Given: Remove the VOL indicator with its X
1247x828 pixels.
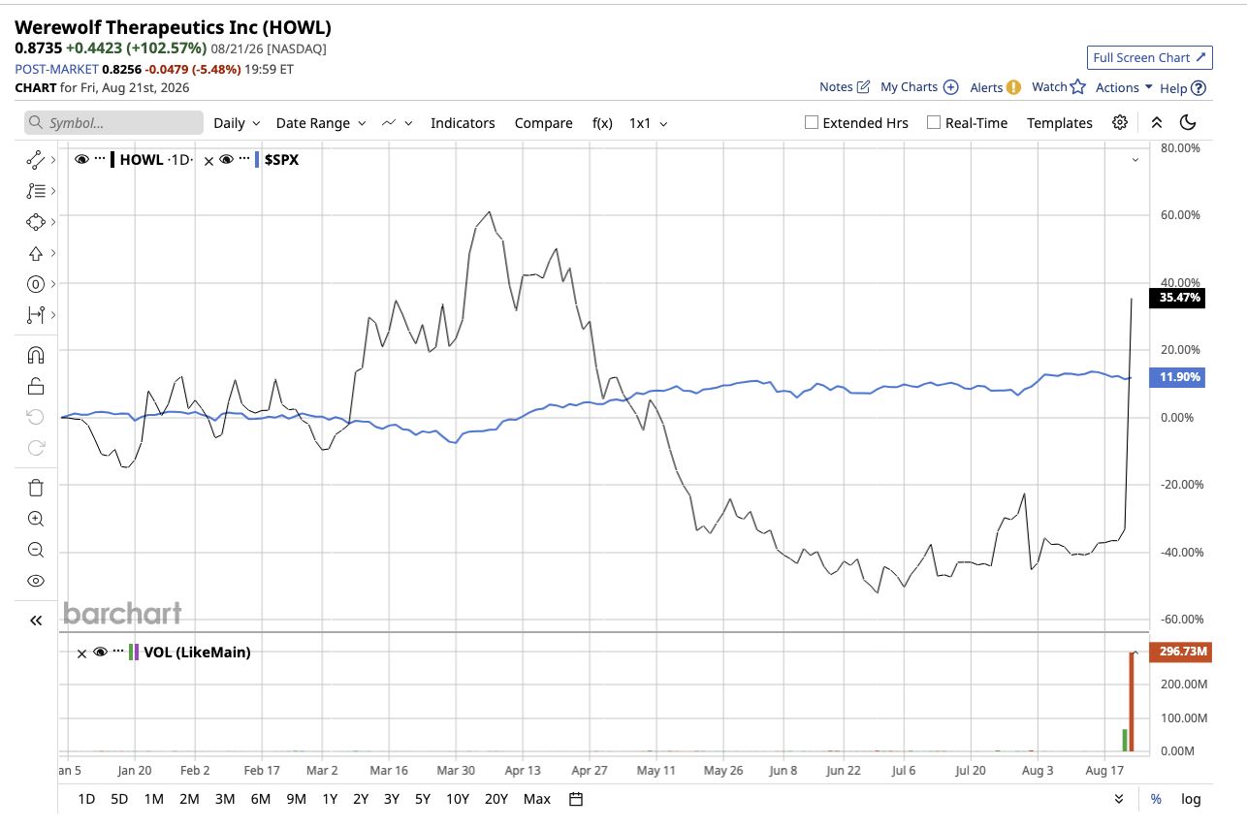Looking at the screenshot, I should (x=82, y=653).
